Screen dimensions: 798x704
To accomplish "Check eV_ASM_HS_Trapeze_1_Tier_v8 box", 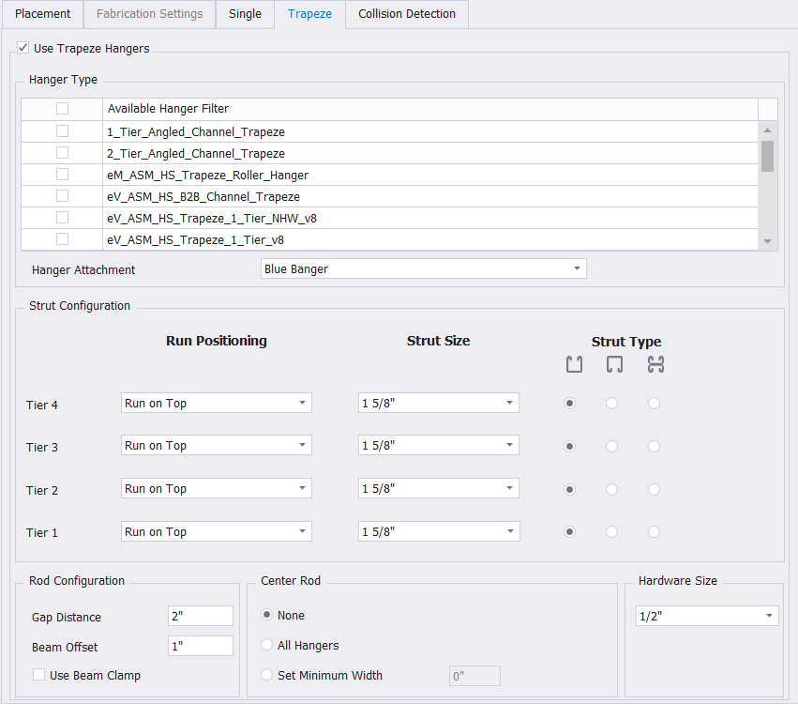I will pos(62,239).
